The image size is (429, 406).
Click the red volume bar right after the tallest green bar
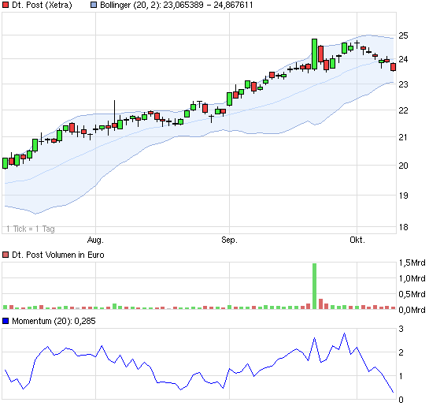pos(320,304)
